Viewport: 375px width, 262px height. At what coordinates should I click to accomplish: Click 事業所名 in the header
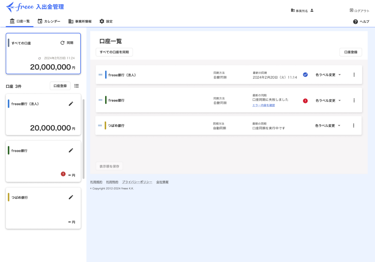300,10
